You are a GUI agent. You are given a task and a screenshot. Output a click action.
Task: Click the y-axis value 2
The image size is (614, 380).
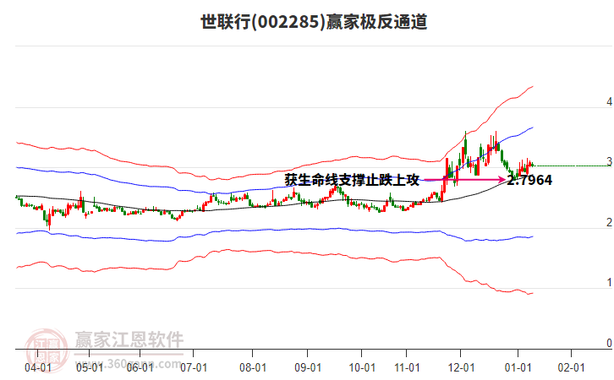pos(609,222)
